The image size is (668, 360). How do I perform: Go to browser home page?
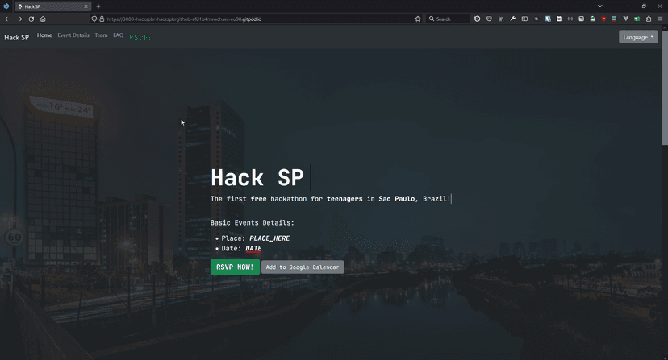[x=43, y=19]
